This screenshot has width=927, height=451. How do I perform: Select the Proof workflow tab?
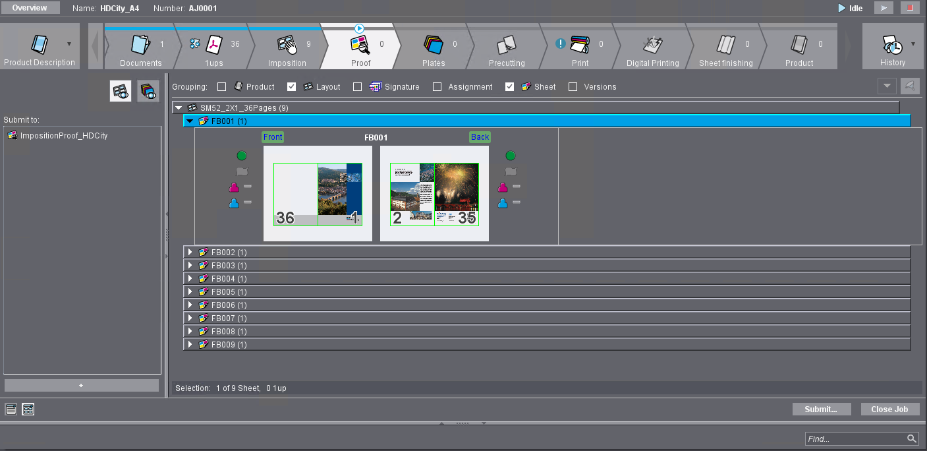(x=360, y=46)
